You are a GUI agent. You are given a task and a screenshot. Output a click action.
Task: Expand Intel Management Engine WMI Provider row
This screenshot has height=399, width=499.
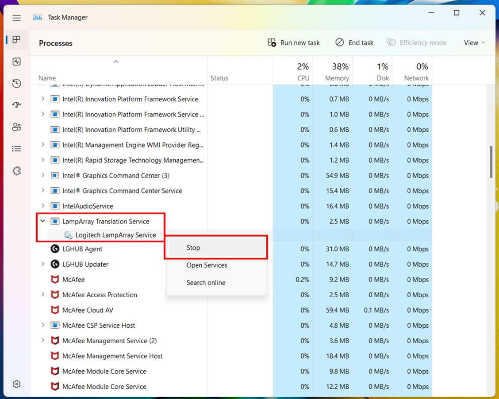pos(42,145)
